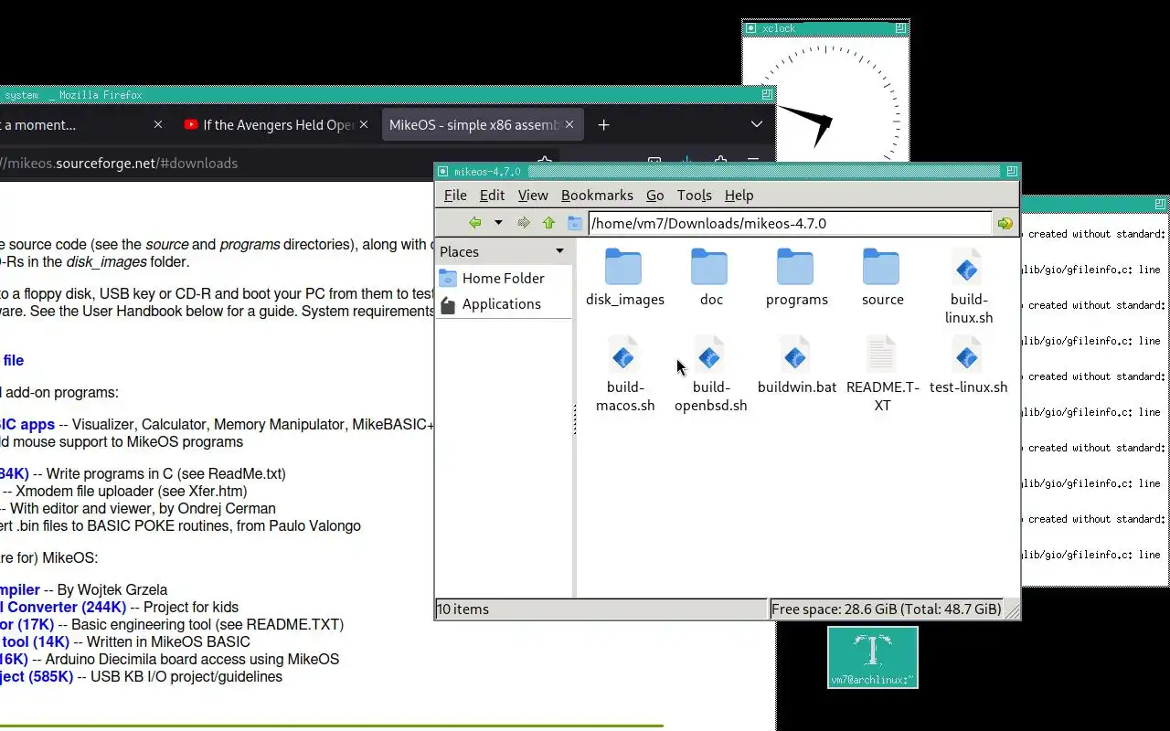Click the Go arrow next to the path field
Image resolution: width=1170 pixels, height=731 pixels.
[1005, 223]
